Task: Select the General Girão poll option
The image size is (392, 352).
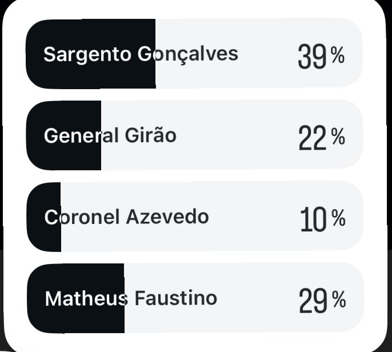Action: point(194,135)
